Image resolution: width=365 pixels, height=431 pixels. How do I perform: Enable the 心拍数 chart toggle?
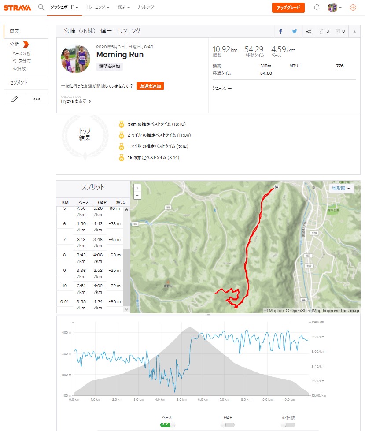click(288, 424)
